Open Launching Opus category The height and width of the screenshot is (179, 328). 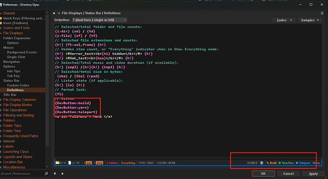tap(16, 151)
